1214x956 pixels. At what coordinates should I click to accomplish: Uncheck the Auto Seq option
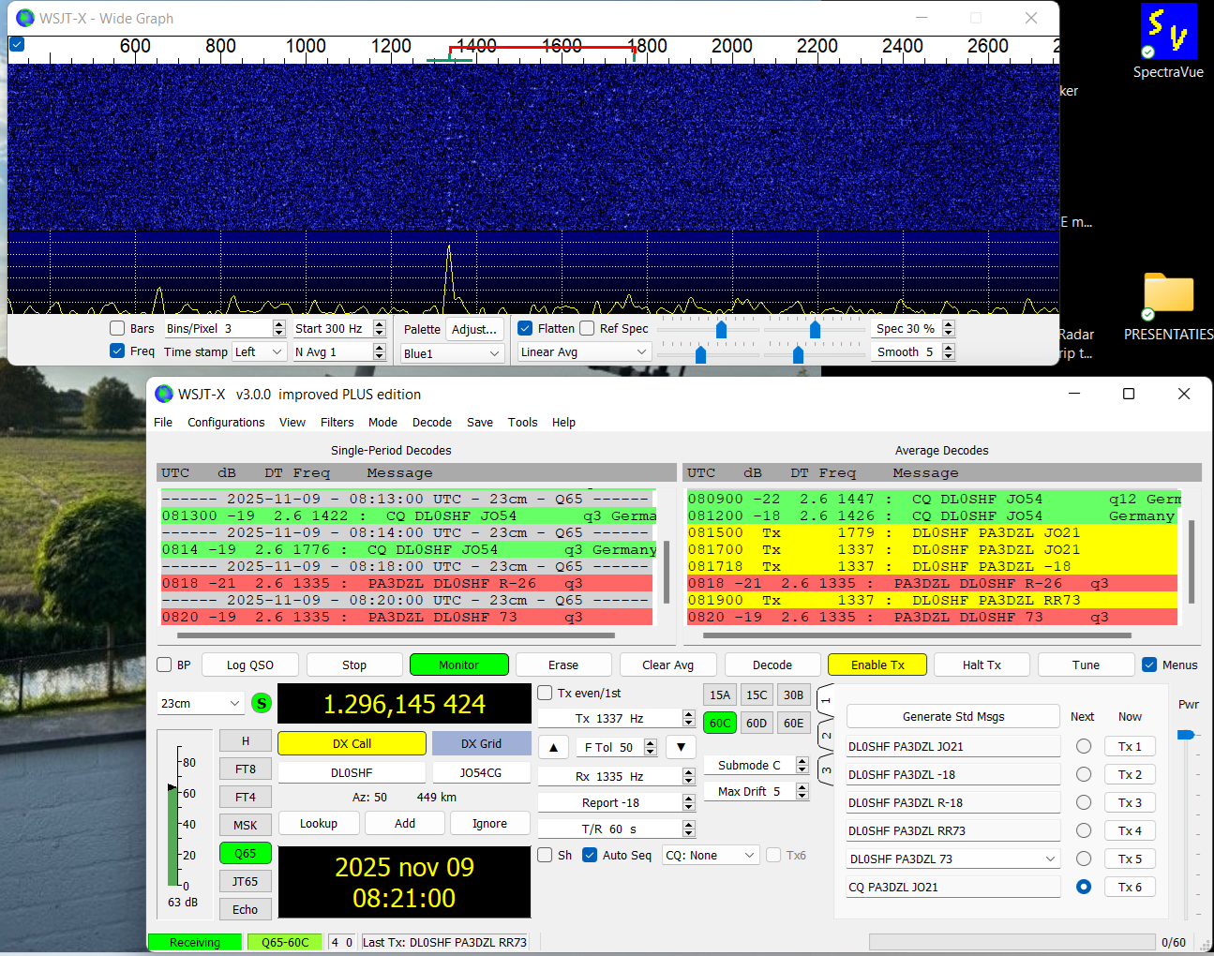coord(591,854)
